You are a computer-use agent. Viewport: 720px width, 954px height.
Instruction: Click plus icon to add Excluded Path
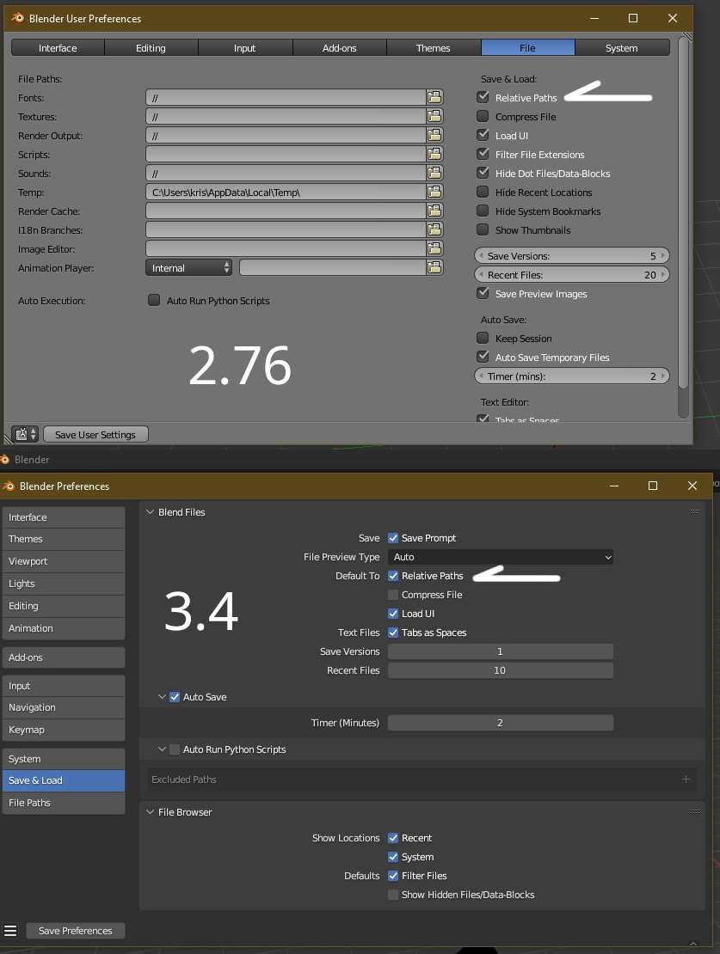686,780
